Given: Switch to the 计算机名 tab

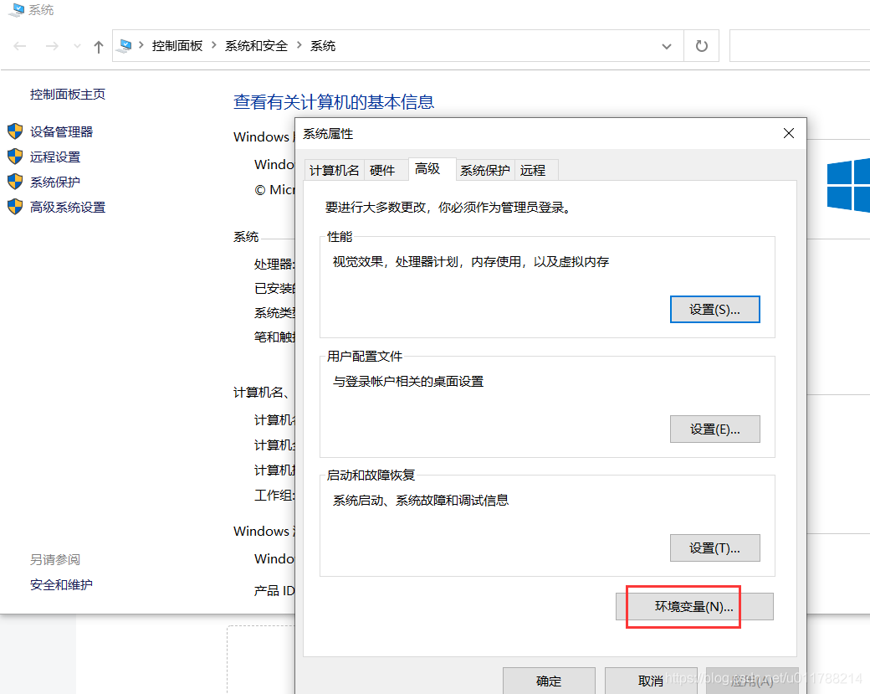Looking at the screenshot, I should (x=334, y=170).
